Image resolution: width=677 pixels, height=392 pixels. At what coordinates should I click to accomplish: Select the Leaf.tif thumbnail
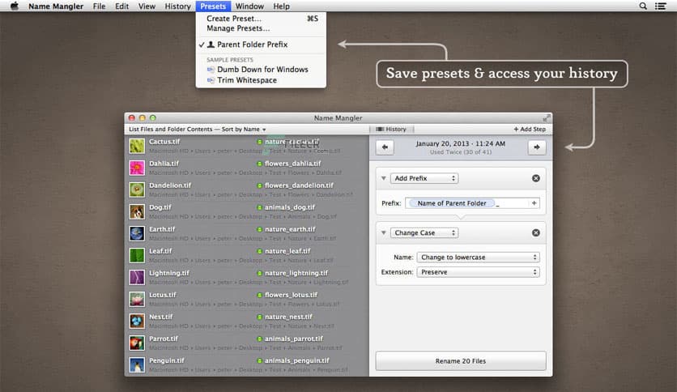(x=137, y=255)
